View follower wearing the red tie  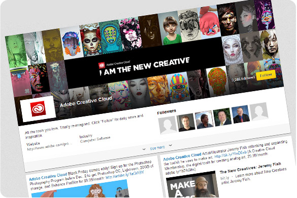click(241, 114)
